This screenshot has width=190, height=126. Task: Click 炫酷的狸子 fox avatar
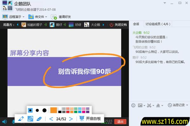pyautogui.click(x=23, y=25)
